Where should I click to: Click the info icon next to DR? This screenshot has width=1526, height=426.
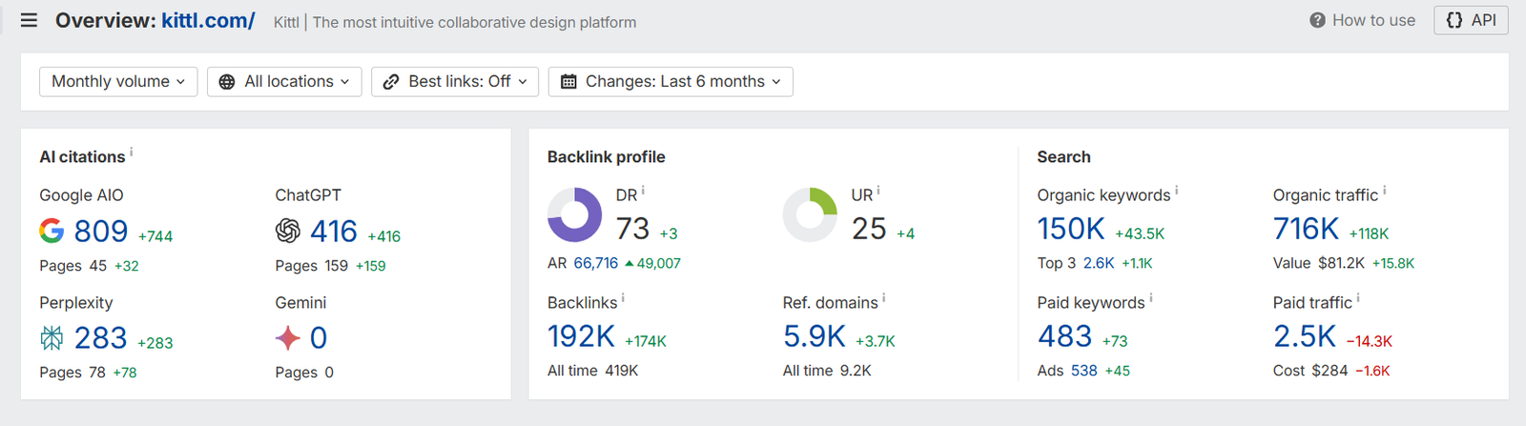click(644, 191)
